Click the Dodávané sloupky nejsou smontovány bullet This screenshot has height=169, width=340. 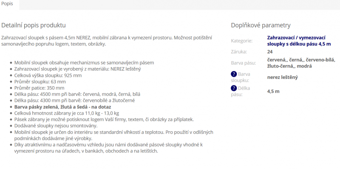pos(56,126)
